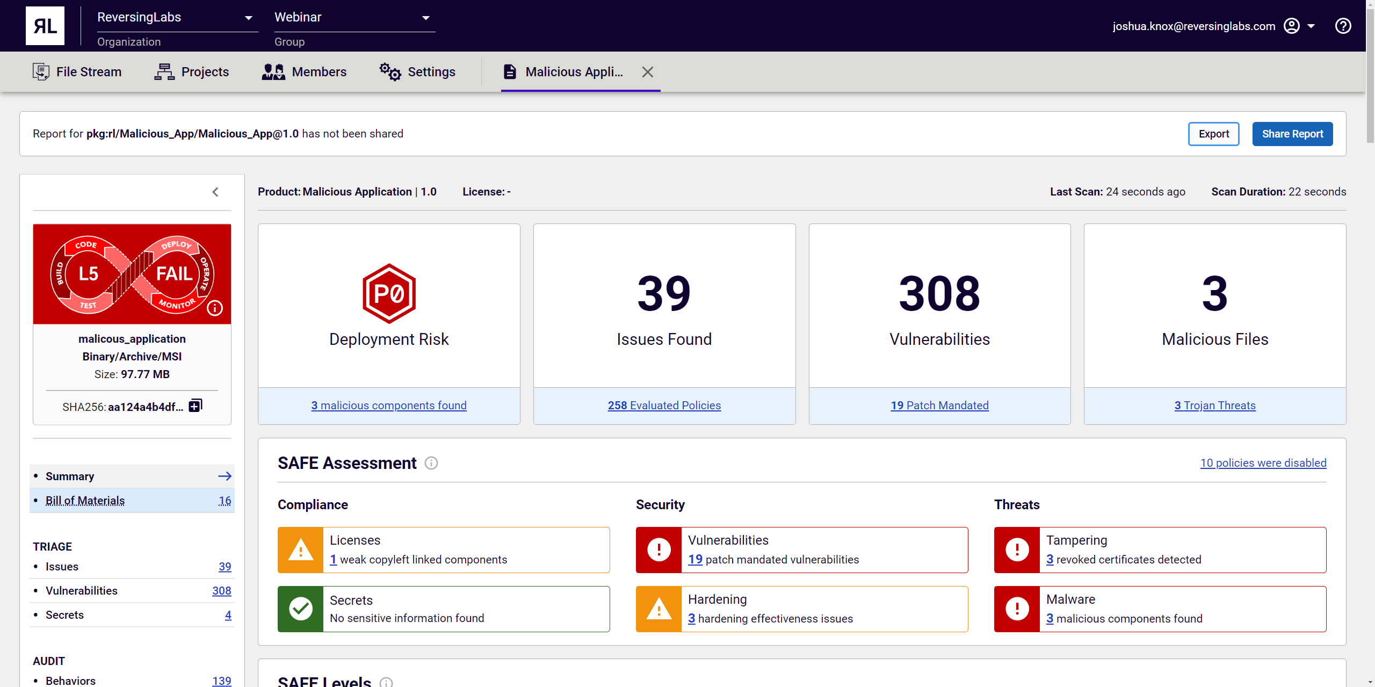The image size is (1375, 687).
Task: Switch to the File Stream tab
Action: pyautogui.click(x=77, y=72)
